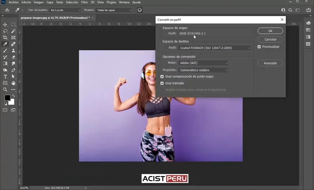Image resolution: width=314 pixels, height=190 pixels.
Task: Expand the Motor Adobe (ACE) dropdown
Action: click(x=204, y=63)
